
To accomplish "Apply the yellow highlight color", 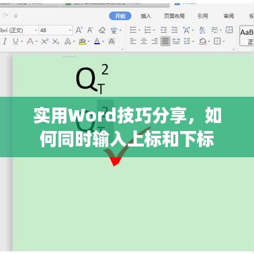I will tap(83, 42).
